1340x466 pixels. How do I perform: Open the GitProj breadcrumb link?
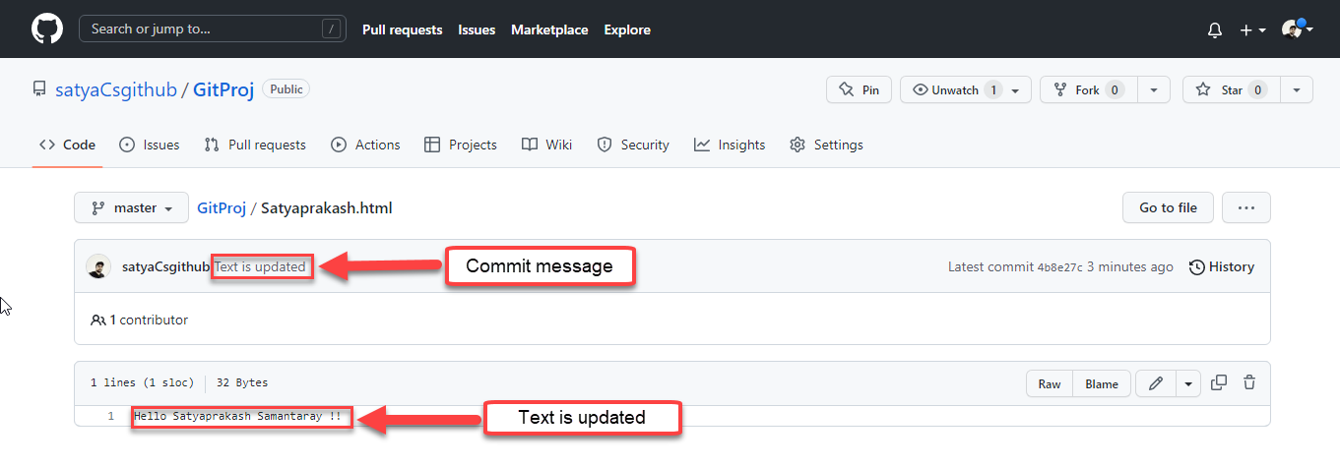point(221,207)
